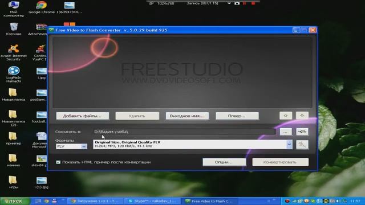Click the recorder camera snapshot icon
365x205 pixels.
[x=237, y=3]
